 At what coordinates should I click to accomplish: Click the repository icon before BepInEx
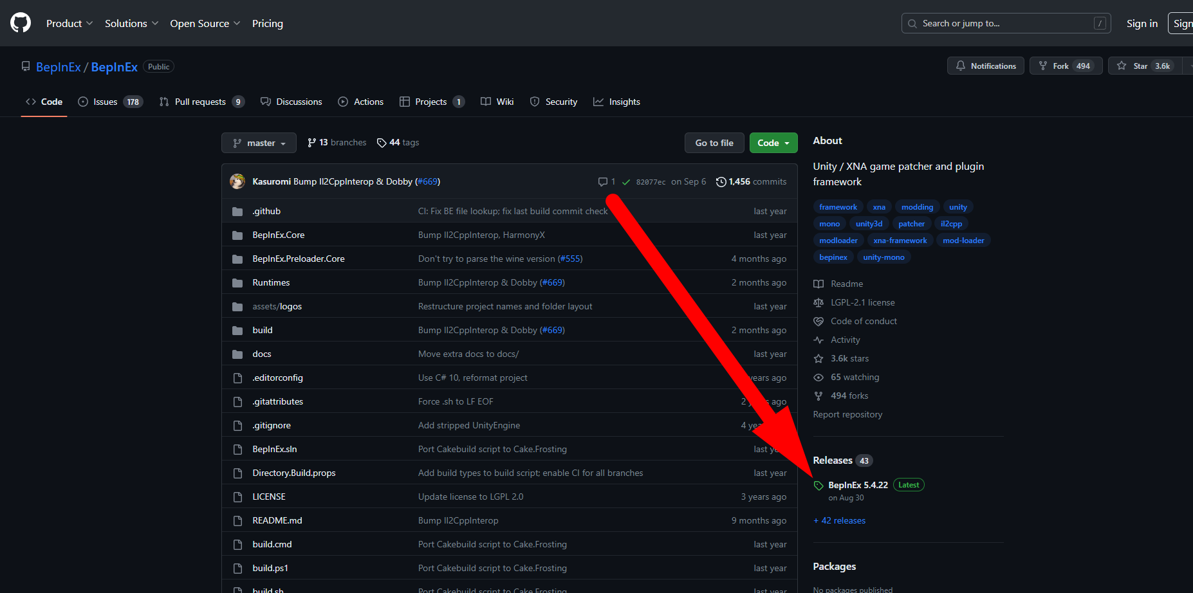coord(26,66)
